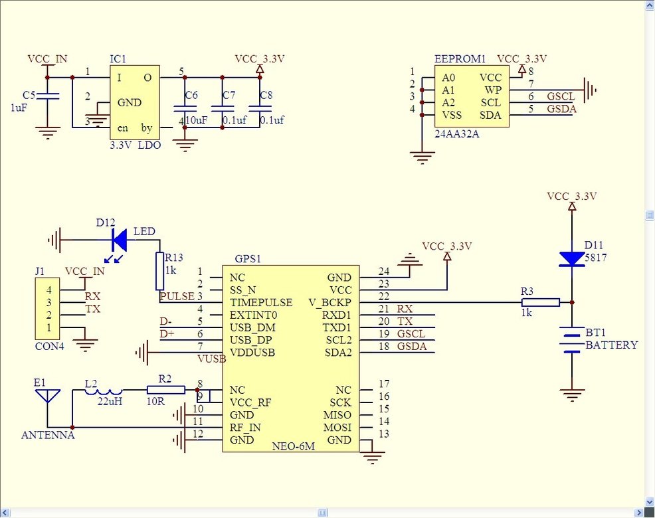
Task: Select the IC1 3.3V LDO regulator block
Action: 134,102
